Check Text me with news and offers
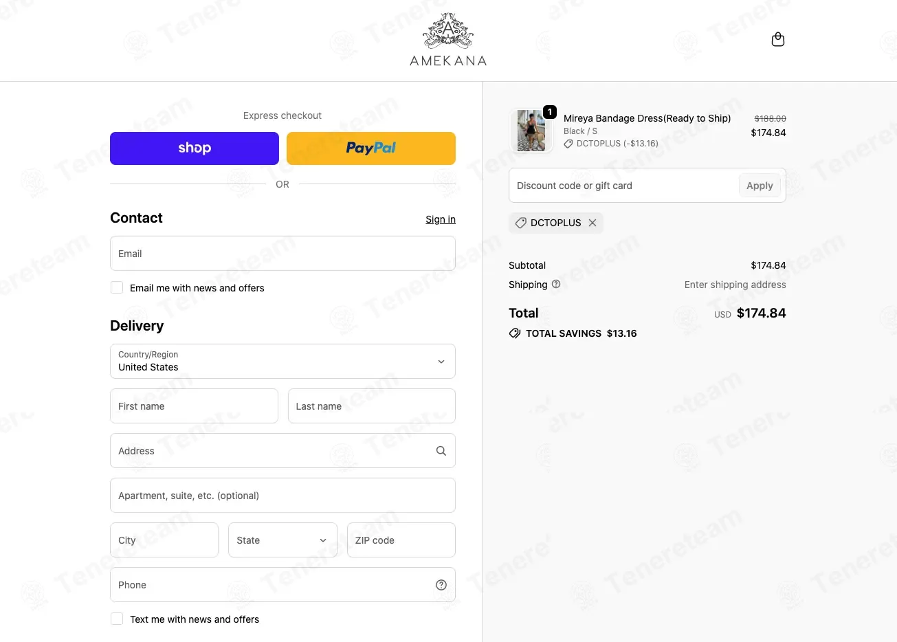897x642 pixels. click(x=117, y=619)
